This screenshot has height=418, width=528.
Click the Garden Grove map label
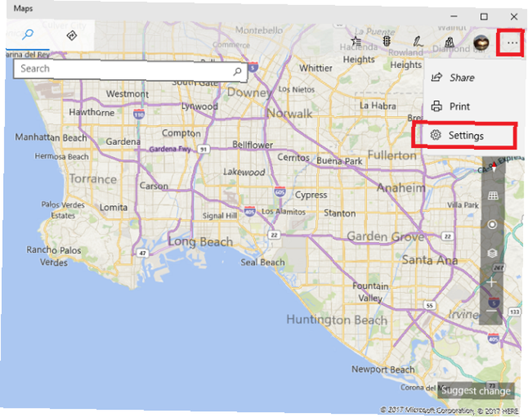click(x=385, y=236)
